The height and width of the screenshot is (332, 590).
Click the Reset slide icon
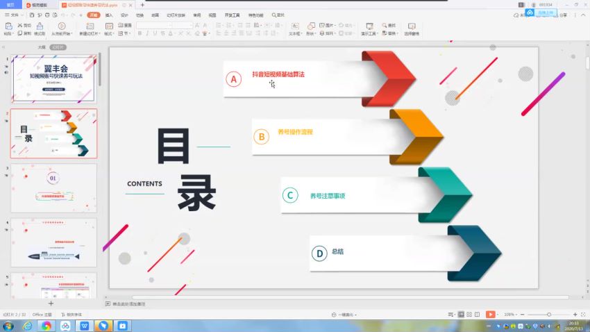pos(121,25)
